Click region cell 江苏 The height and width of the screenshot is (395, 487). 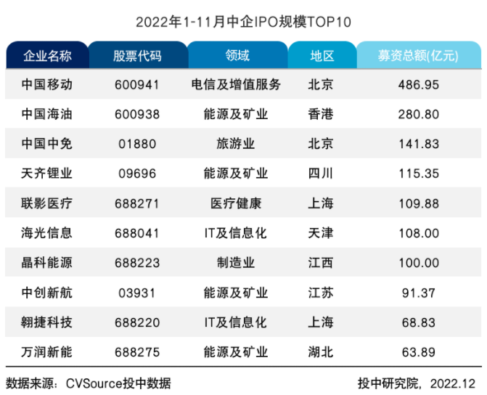pyautogui.click(x=321, y=293)
